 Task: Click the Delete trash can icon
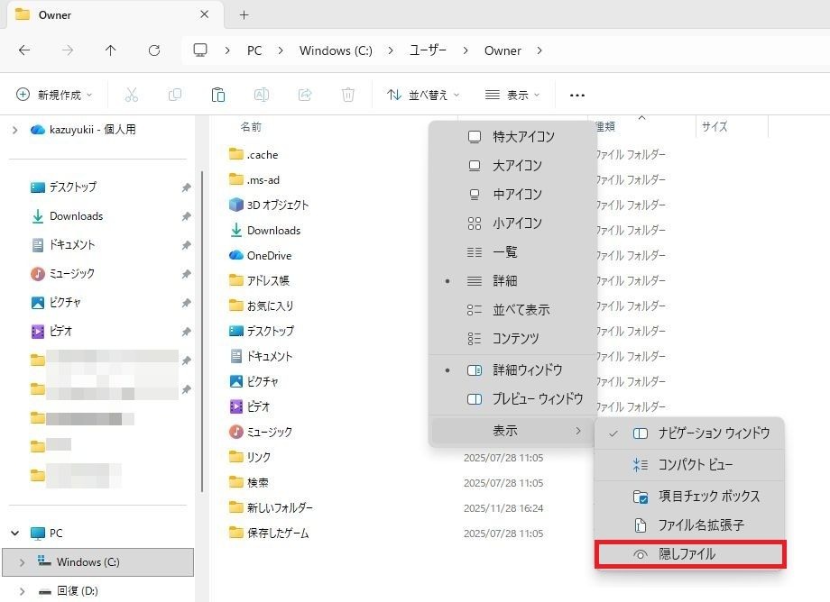(348, 95)
